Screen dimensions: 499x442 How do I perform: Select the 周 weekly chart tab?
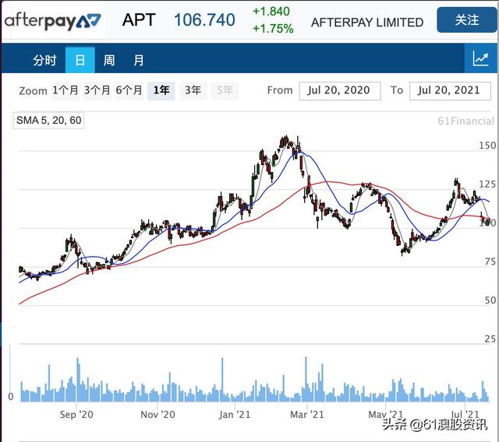109,60
